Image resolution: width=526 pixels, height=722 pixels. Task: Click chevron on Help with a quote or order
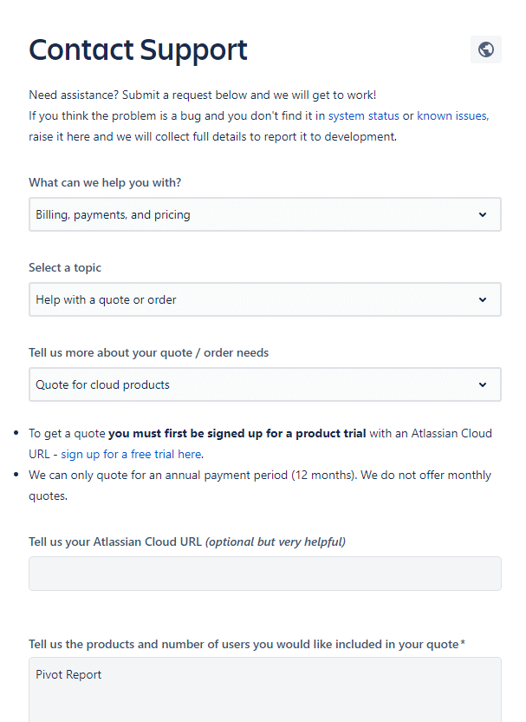(483, 299)
